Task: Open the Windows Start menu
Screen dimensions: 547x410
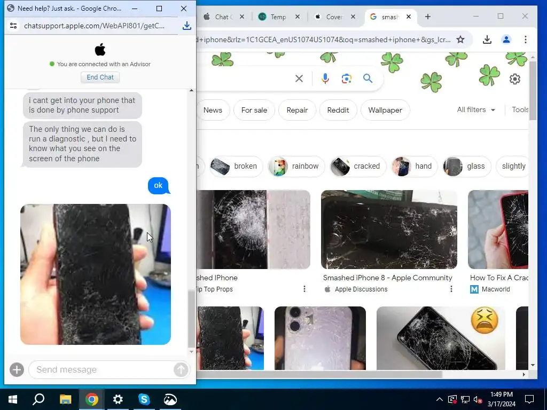Action: point(13,399)
